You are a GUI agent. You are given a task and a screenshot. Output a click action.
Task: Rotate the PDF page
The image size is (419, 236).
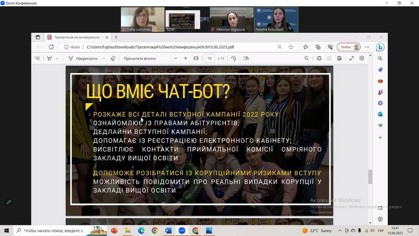tap(234, 59)
